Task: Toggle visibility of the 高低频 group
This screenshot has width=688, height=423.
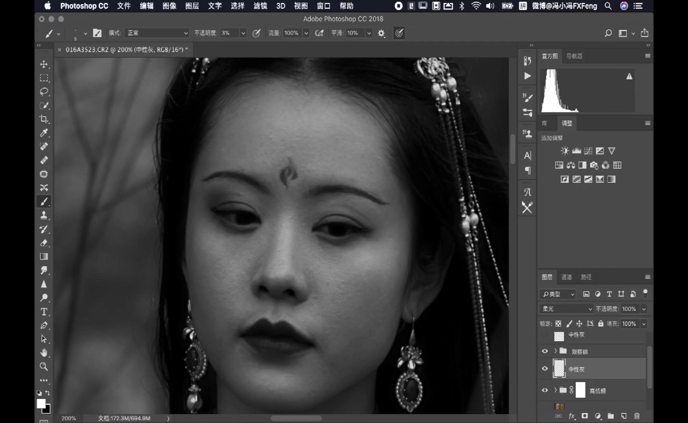Action: [544, 390]
